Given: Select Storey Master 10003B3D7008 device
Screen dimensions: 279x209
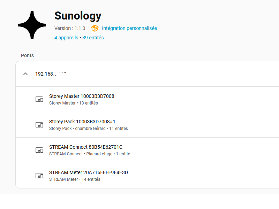Looking at the screenshot, I should 82,96.
